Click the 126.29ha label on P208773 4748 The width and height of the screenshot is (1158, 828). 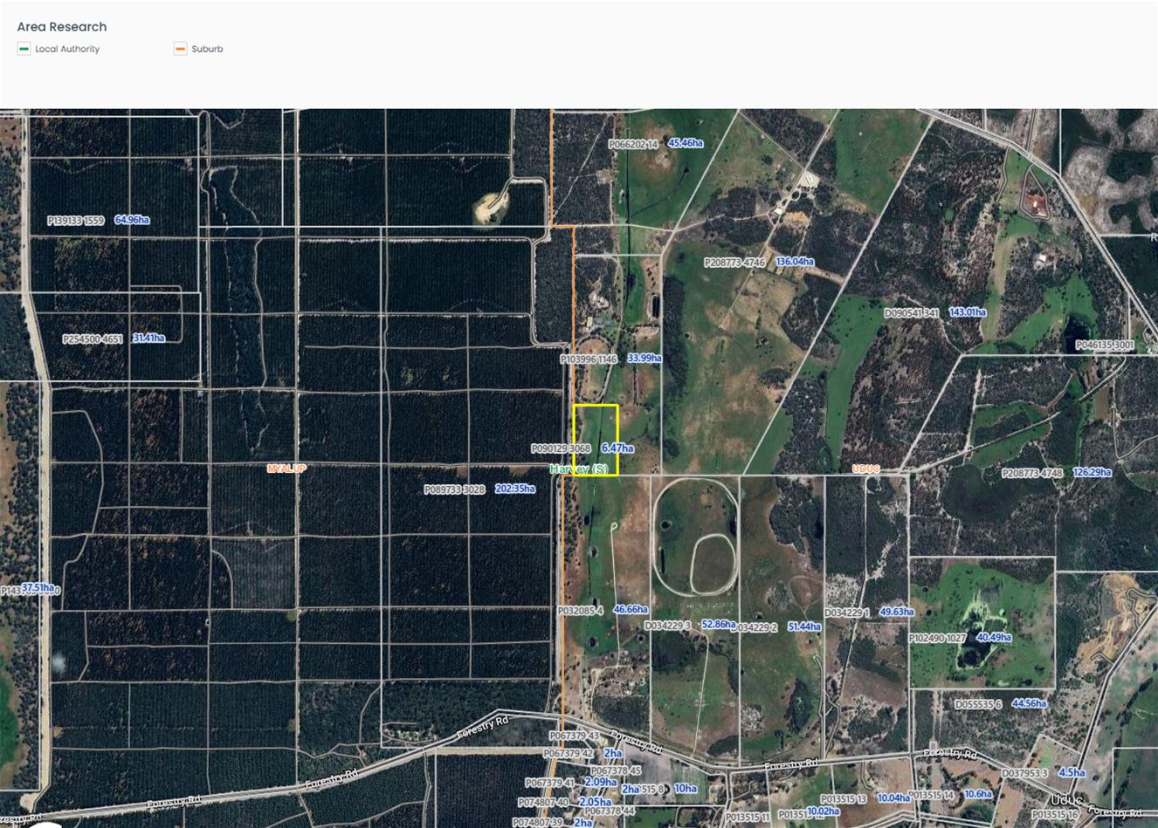click(x=1092, y=472)
